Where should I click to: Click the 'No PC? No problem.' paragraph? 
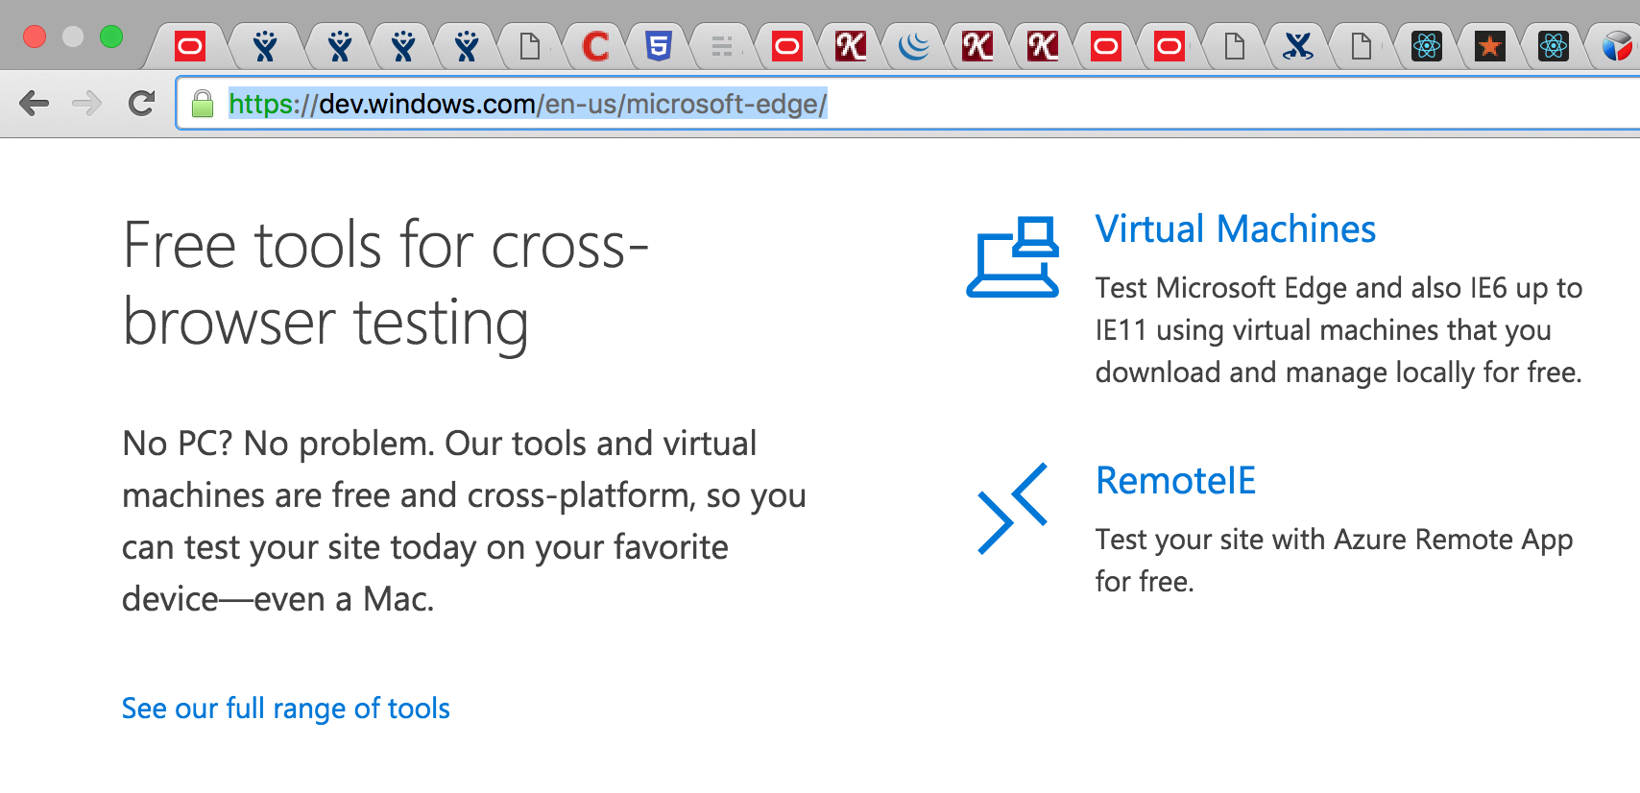click(464, 521)
